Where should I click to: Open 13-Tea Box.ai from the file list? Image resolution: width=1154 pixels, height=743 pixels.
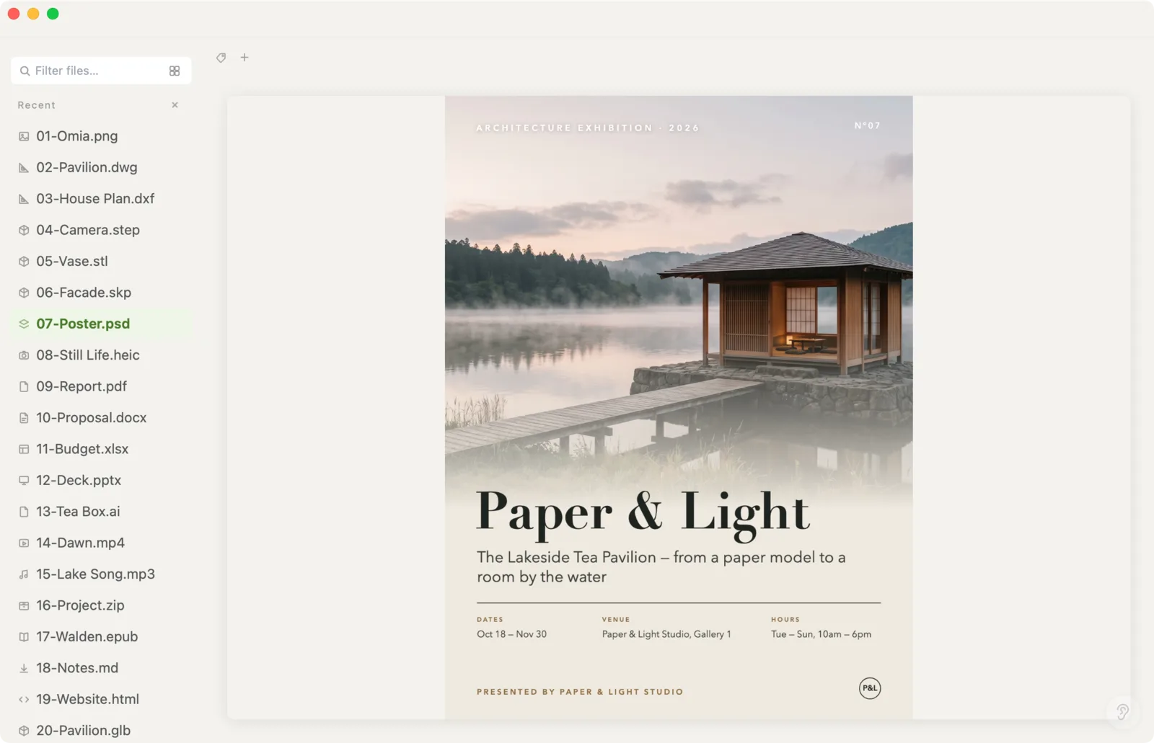(x=101, y=512)
